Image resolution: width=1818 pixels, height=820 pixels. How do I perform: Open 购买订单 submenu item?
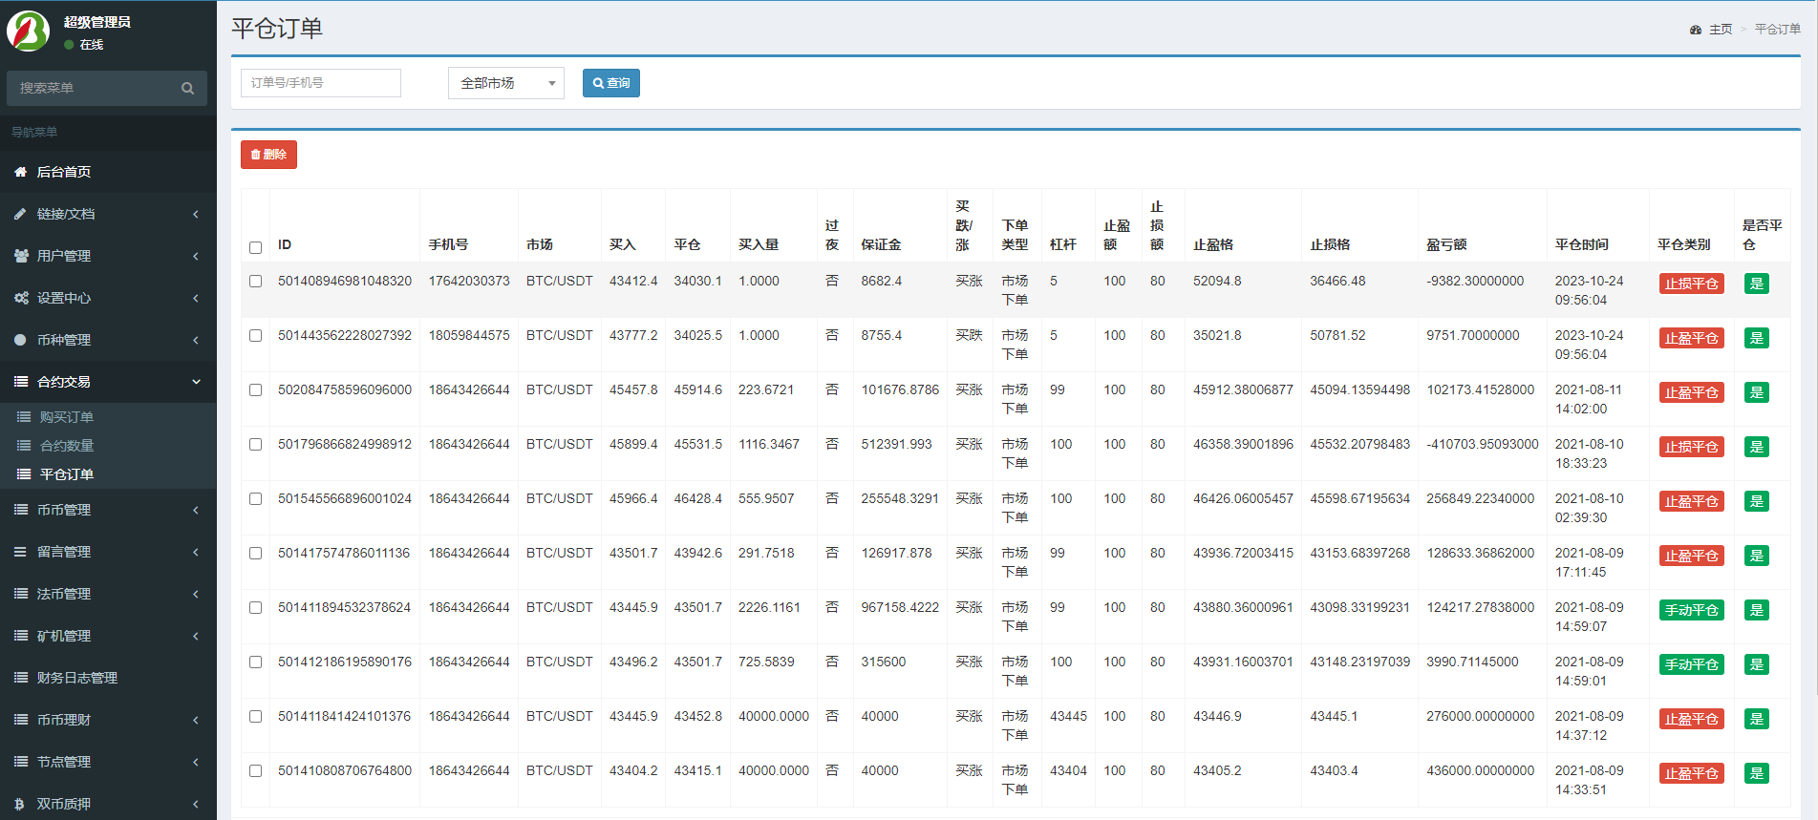(67, 417)
